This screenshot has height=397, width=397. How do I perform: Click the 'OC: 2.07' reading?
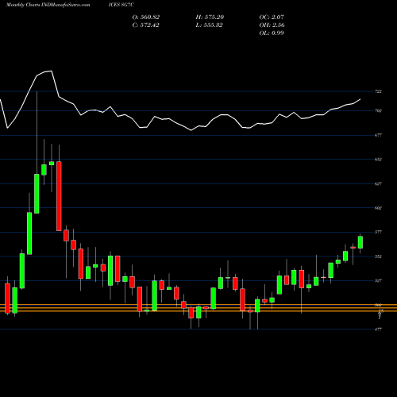coord(272,17)
